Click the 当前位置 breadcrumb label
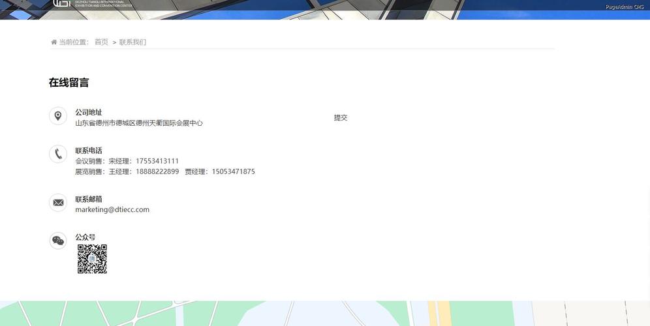 (74, 42)
